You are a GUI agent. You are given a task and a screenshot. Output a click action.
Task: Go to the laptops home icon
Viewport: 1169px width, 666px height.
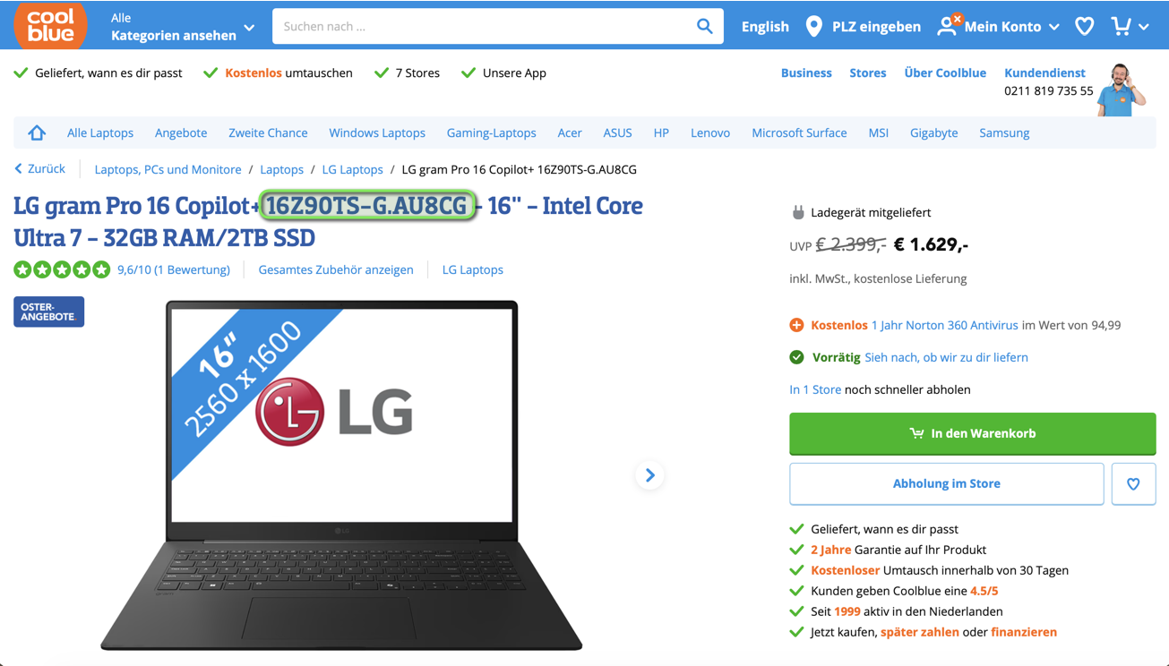click(x=37, y=133)
